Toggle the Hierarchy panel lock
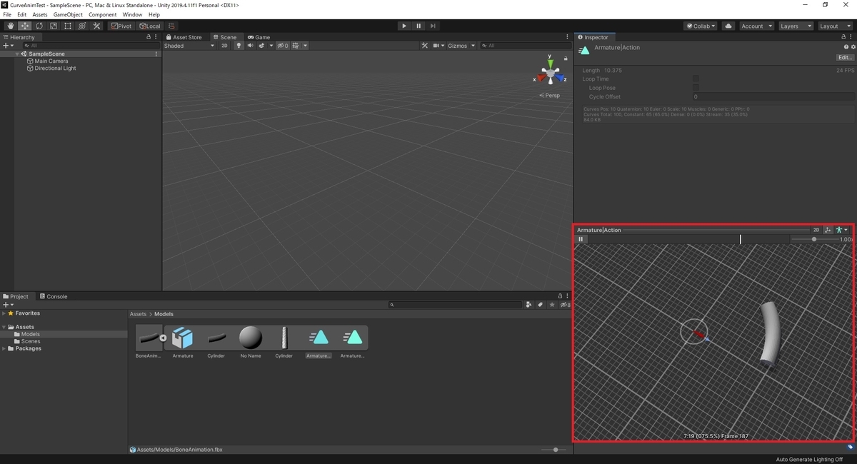This screenshot has width=857, height=464. 149,37
